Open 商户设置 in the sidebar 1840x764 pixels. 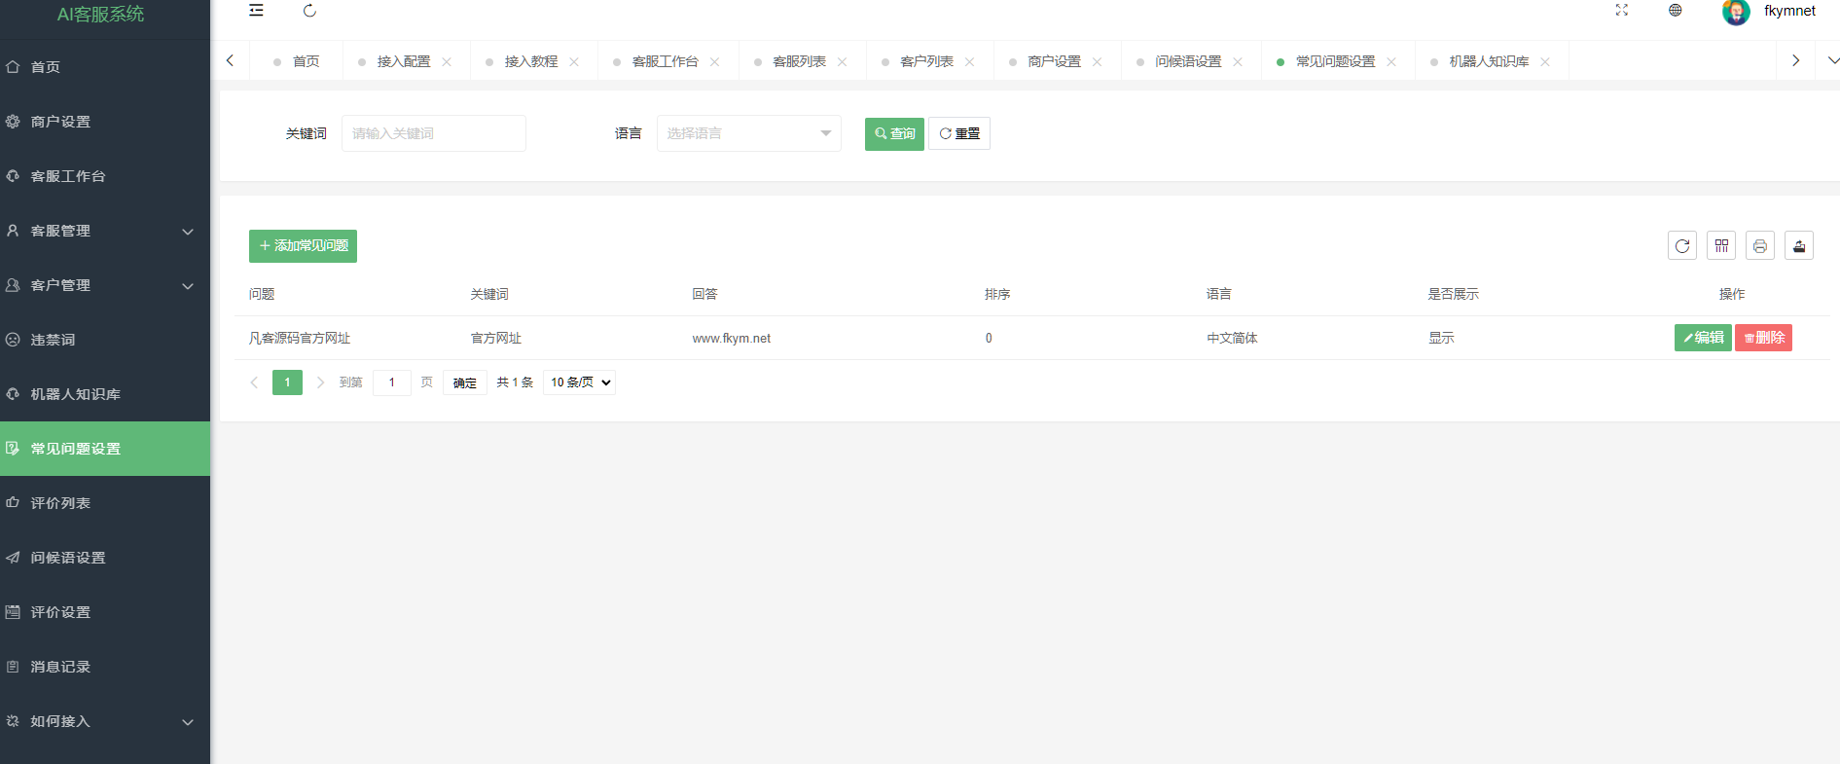coord(105,122)
